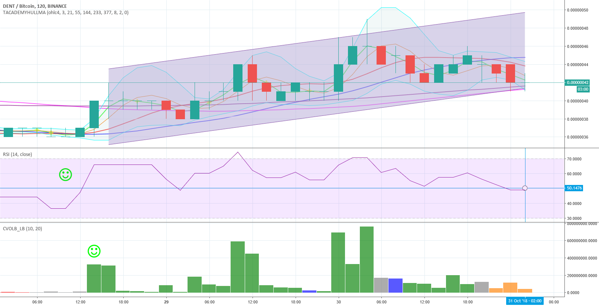The height and width of the screenshot is (306, 599).
Task: Click the smiley face icon in RSI pane
Action: pos(65,175)
